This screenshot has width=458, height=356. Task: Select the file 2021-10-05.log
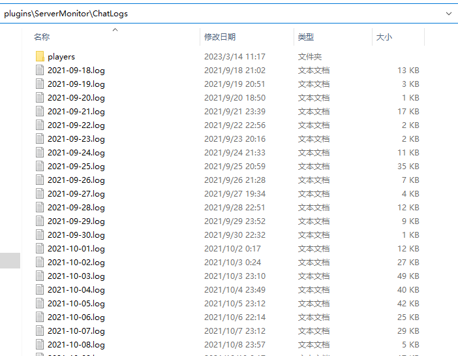click(x=76, y=304)
